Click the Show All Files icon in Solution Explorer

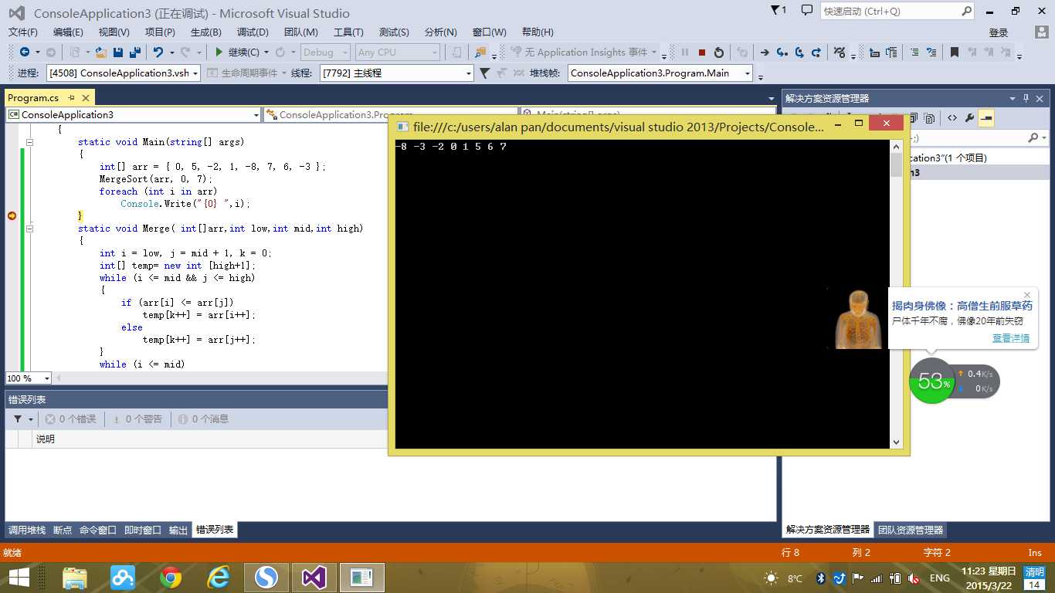coord(930,118)
